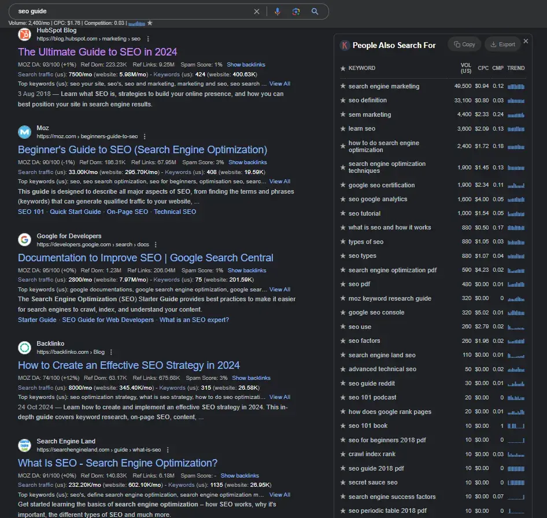This screenshot has width=547, height=518.
Task: Sort keywords by TREND column
Action: click(x=516, y=68)
